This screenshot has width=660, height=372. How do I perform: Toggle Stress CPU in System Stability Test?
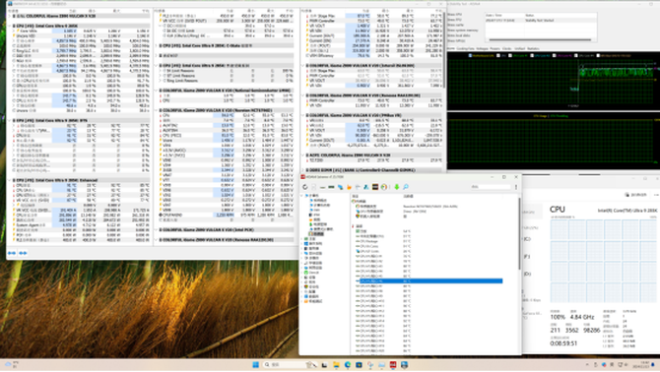point(454,15)
